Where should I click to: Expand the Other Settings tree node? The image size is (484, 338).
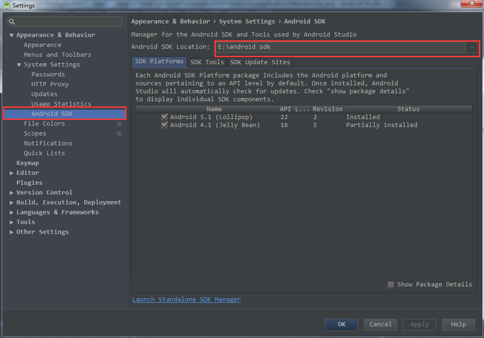tap(11, 232)
